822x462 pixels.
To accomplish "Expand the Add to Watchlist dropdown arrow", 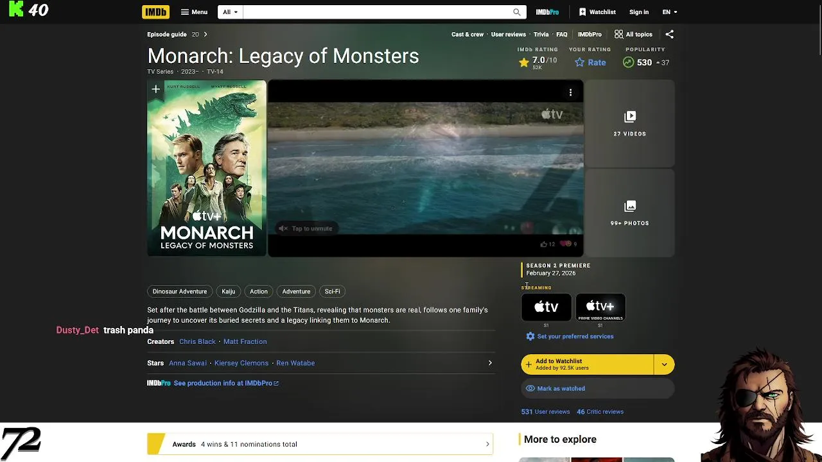I will coord(664,364).
